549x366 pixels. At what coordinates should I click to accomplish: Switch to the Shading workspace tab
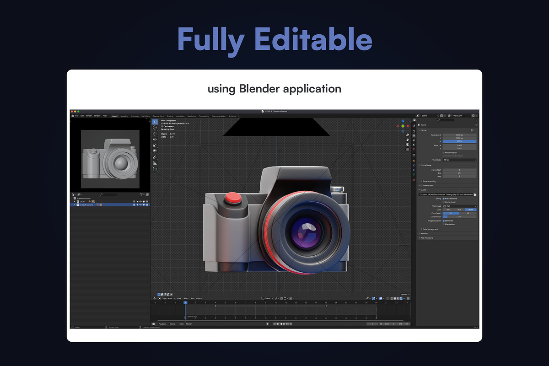(170, 116)
